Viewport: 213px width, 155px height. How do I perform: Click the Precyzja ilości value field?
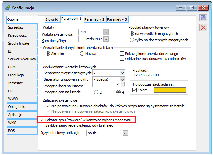coord(107,84)
